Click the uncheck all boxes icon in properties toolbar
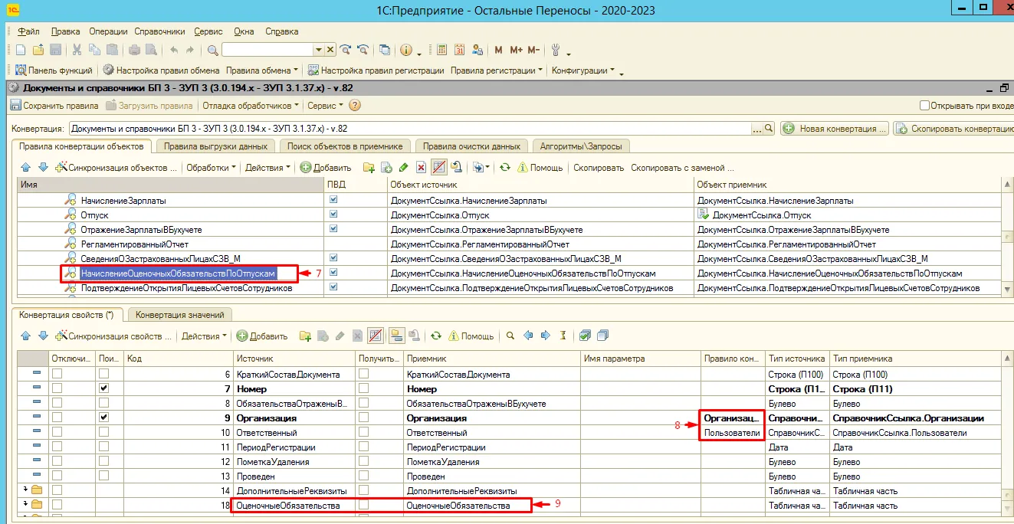This screenshot has height=524, width=1014. click(602, 336)
